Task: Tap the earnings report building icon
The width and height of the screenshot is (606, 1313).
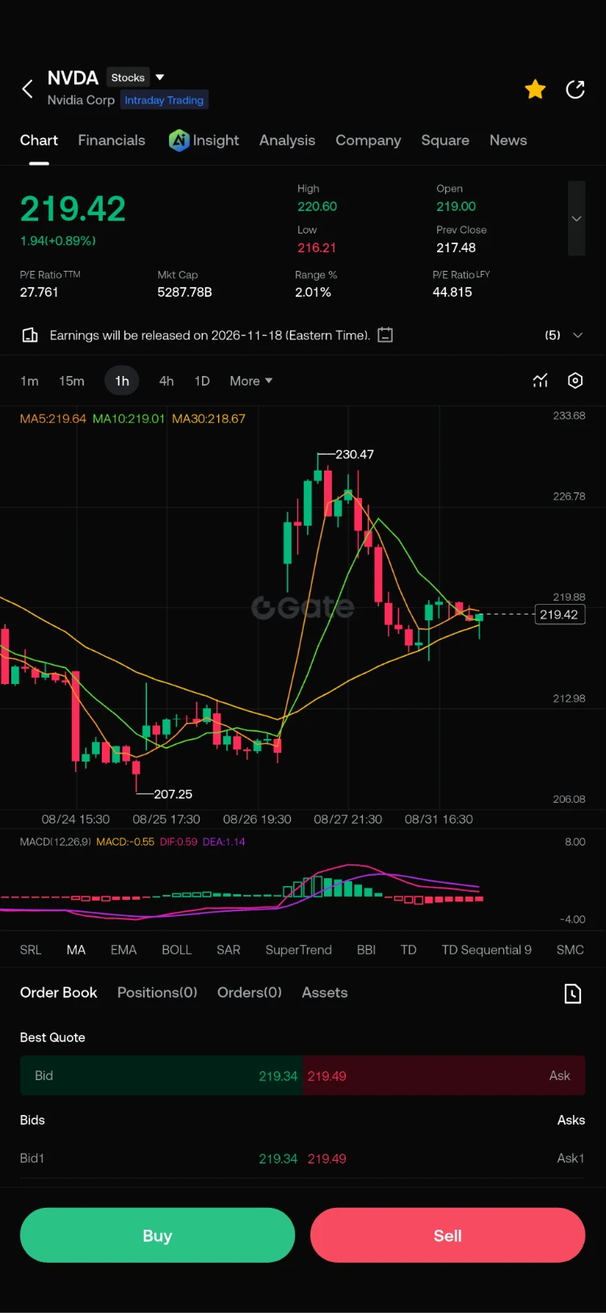Action: [x=30, y=335]
